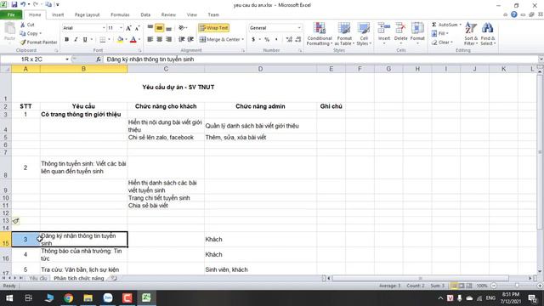Screen dimensions: 544x306
Task: Switch to the View tab
Action: (192, 15)
